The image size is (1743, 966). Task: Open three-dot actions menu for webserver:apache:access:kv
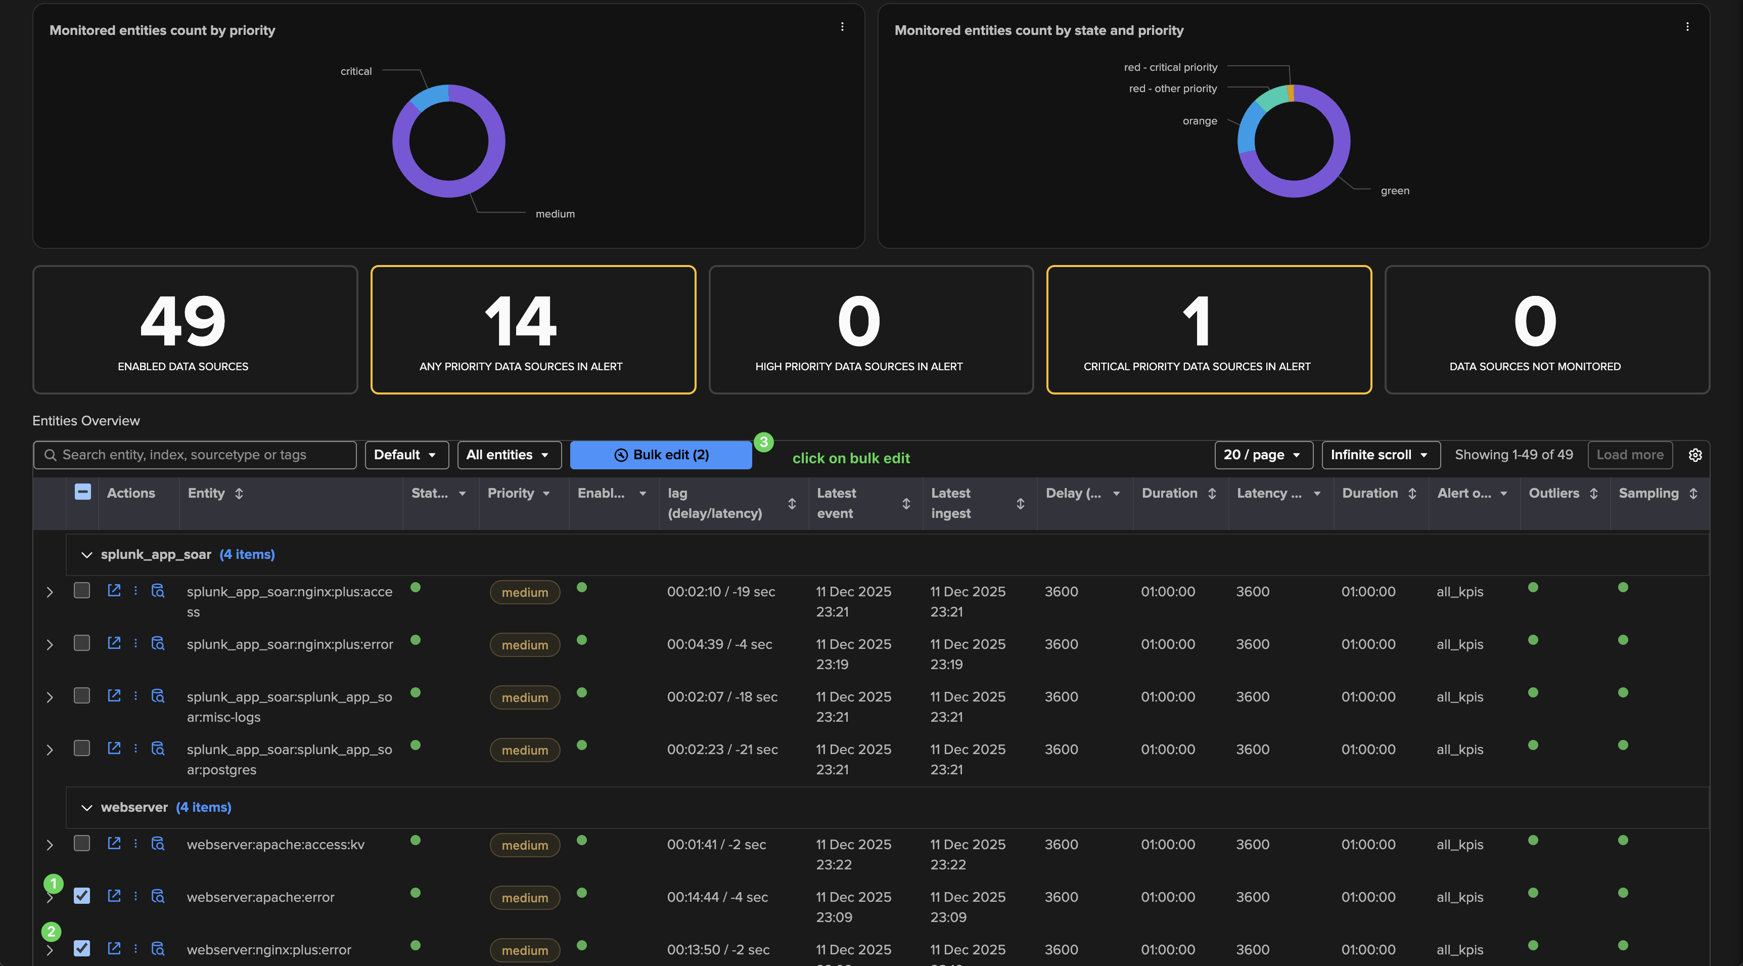(x=136, y=844)
